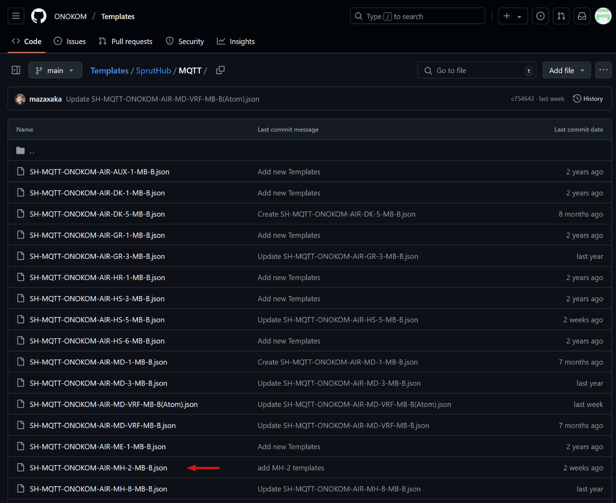Image resolution: width=616 pixels, height=503 pixels.
Task: Click file icon of DK-1-MB-B.json row
Action: click(21, 192)
